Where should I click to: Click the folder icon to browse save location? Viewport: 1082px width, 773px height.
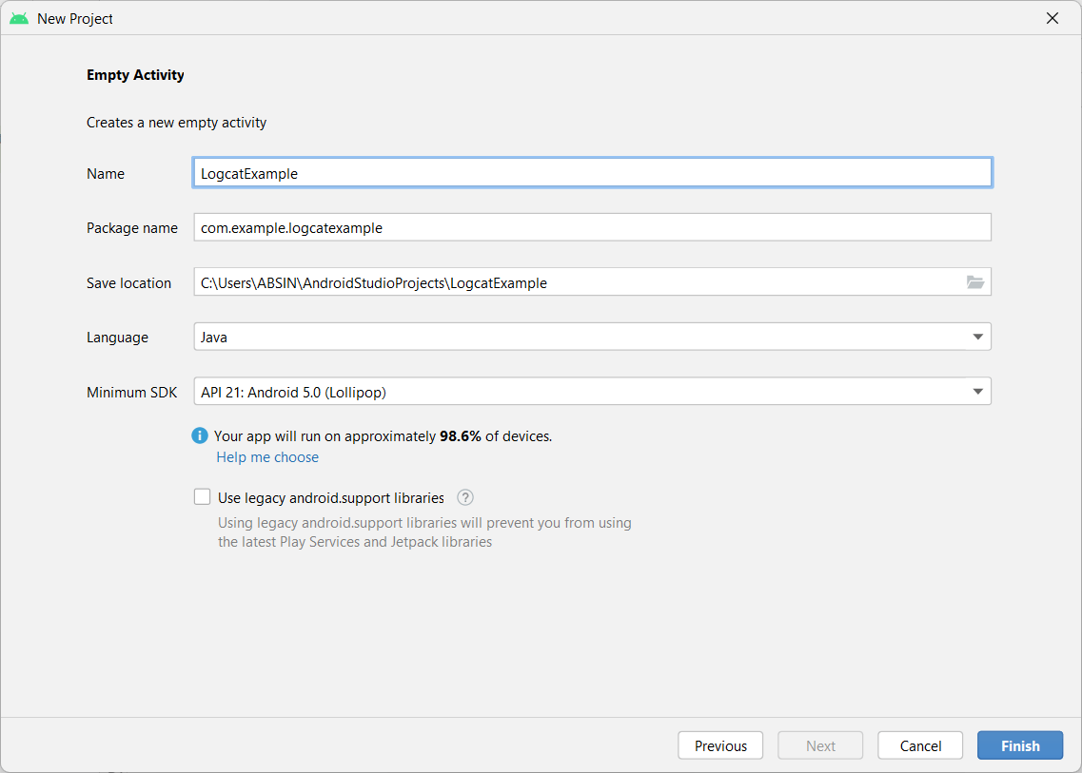coord(975,281)
